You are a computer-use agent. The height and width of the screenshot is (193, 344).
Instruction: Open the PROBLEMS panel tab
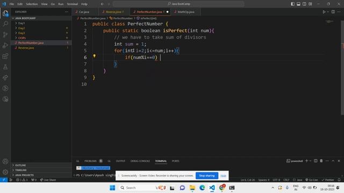(x=90, y=161)
